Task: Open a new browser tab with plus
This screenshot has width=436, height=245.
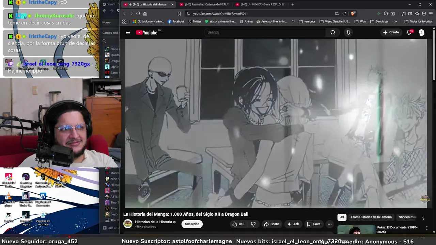Action: [x=292, y=4]
